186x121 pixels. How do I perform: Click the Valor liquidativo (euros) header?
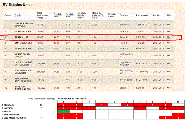coord(42,15)
